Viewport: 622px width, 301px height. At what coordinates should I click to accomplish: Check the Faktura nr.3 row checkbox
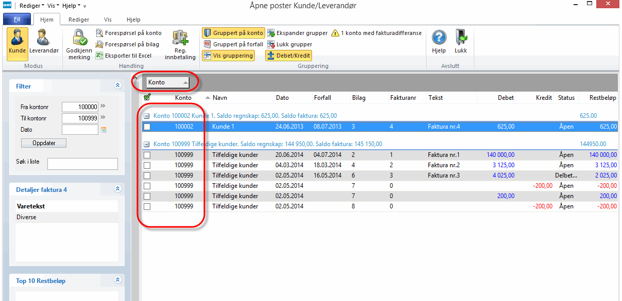147,175
